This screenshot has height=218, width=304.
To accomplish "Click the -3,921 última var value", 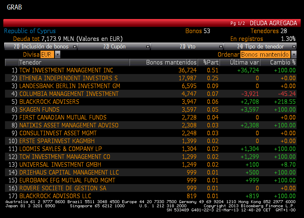I will pyautogui.click(x=250, y=94).
